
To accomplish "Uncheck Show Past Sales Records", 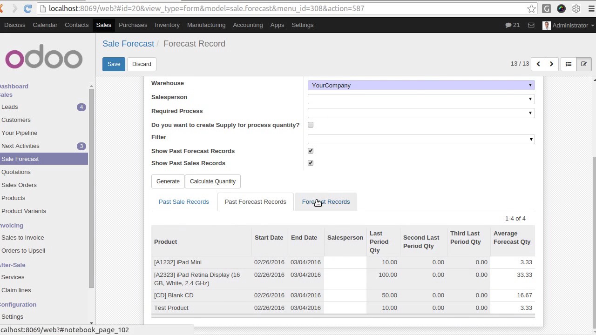I will tap(311, 163).
